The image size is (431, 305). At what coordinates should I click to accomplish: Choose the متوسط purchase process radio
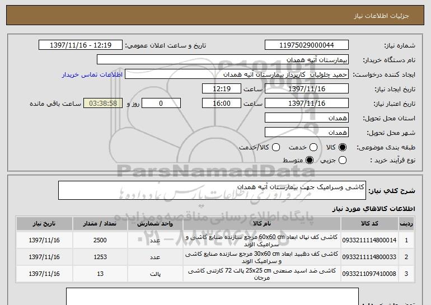pyautogui.click(x=310, y=160)
